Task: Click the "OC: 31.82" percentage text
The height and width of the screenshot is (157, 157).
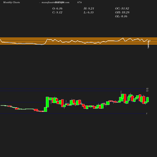Action: coord(122,8)
